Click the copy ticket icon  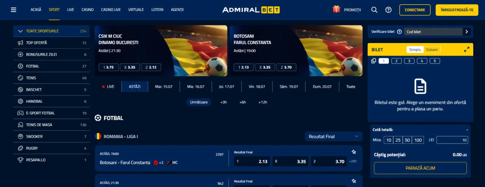[x=374, y=61]
